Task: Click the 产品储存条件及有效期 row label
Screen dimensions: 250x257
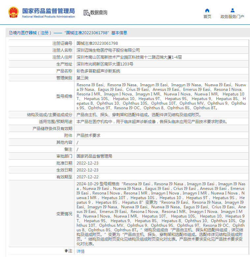Action: pos(52,128)
